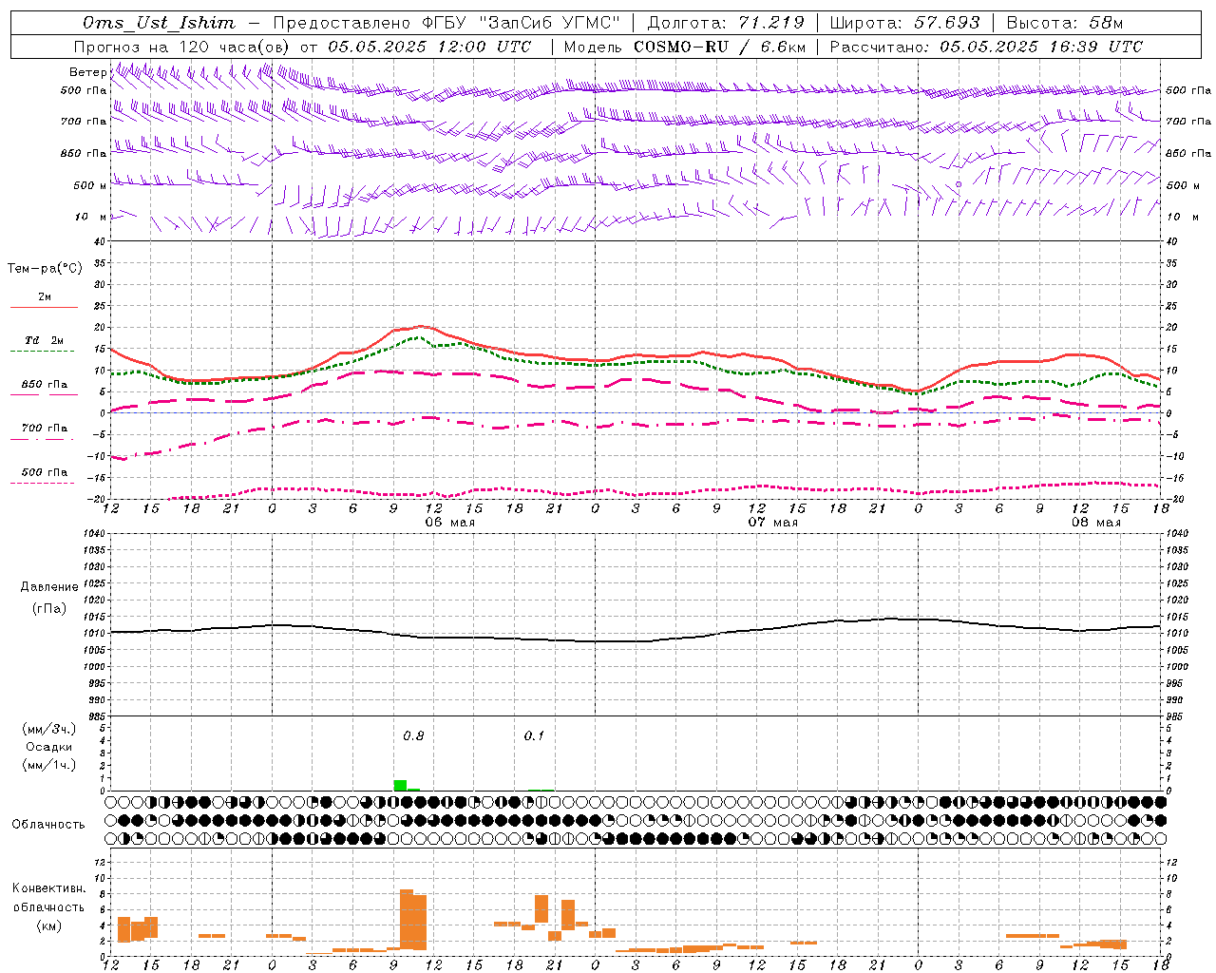Click the 06 мая date label
Image resolution: width=1216 pixels, height=973 pixels.
(x=449, y=523)
